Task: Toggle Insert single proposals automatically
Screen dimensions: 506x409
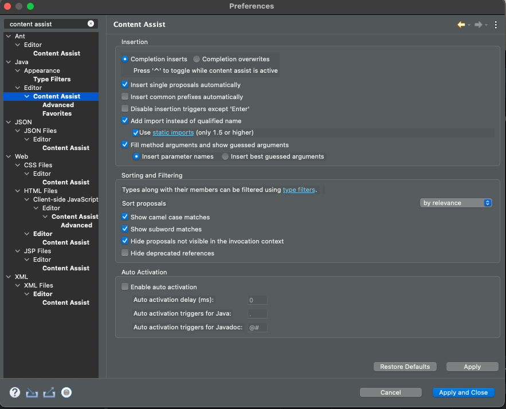Action: (x=125, y=85)
